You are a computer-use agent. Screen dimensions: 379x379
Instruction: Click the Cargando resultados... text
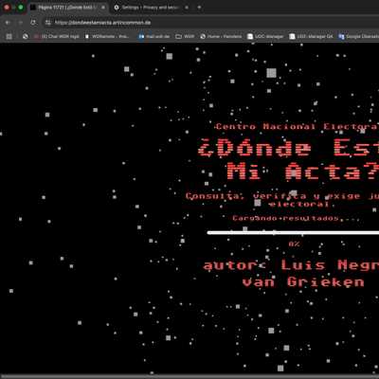tap(296, 218)
